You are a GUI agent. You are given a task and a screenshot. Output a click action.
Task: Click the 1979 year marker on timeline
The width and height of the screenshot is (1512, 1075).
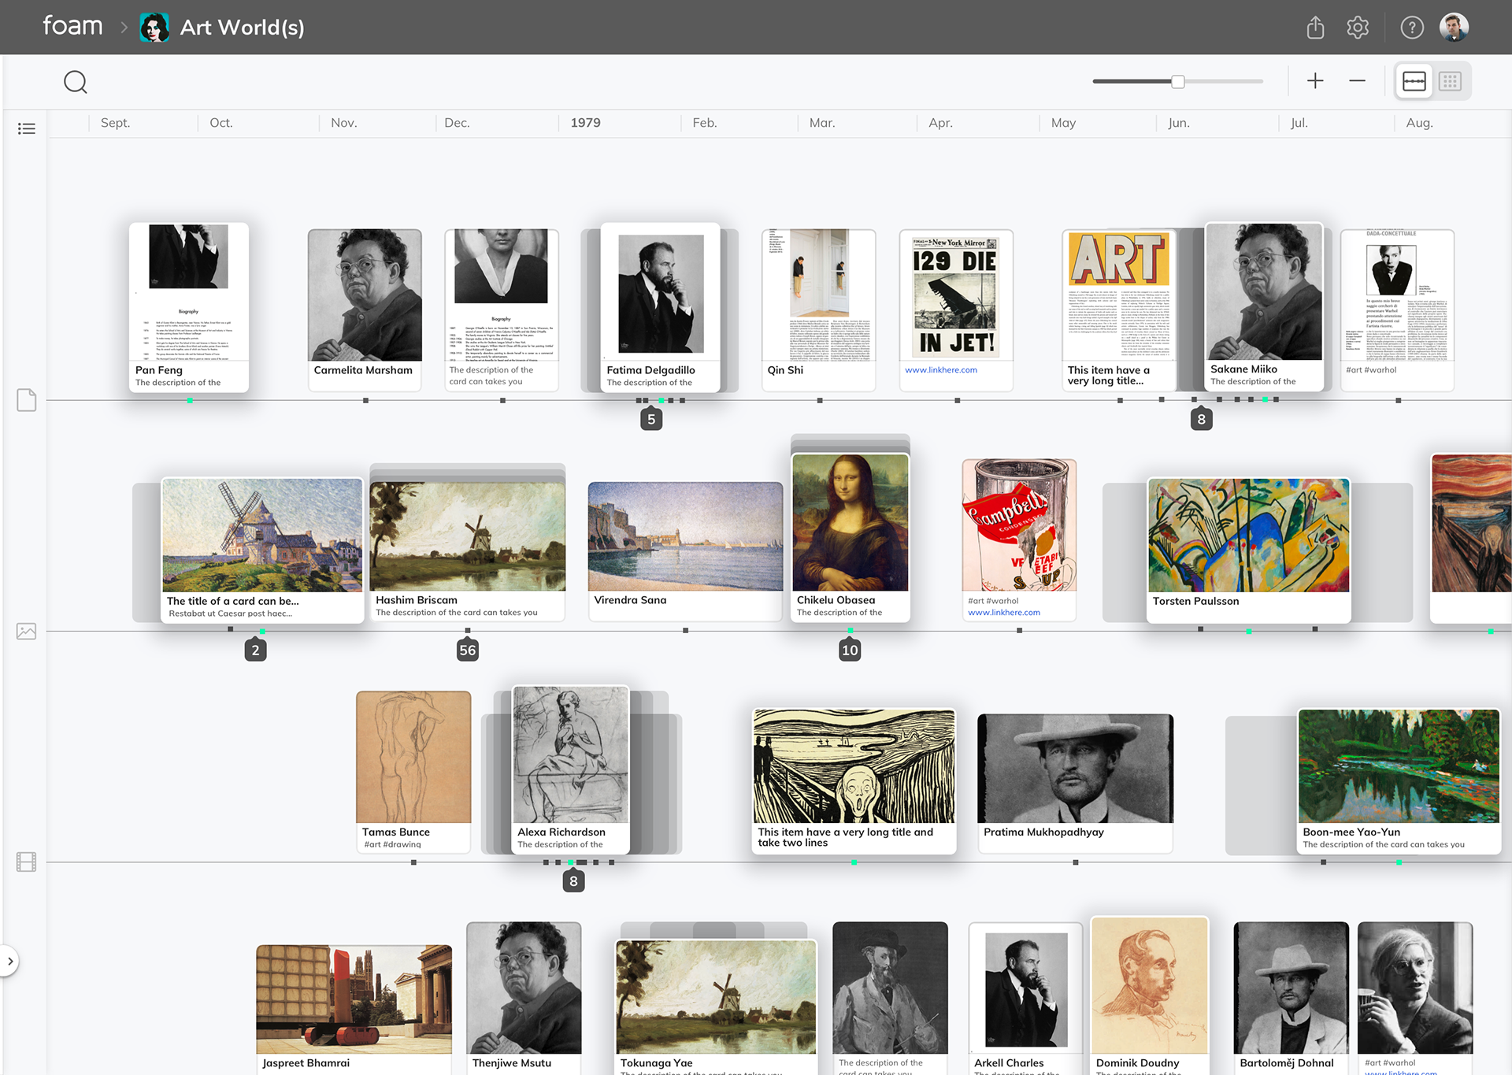click(585, 123)
